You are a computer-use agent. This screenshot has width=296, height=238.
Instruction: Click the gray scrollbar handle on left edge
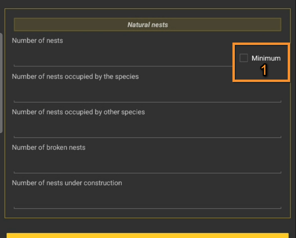[1, 83]
